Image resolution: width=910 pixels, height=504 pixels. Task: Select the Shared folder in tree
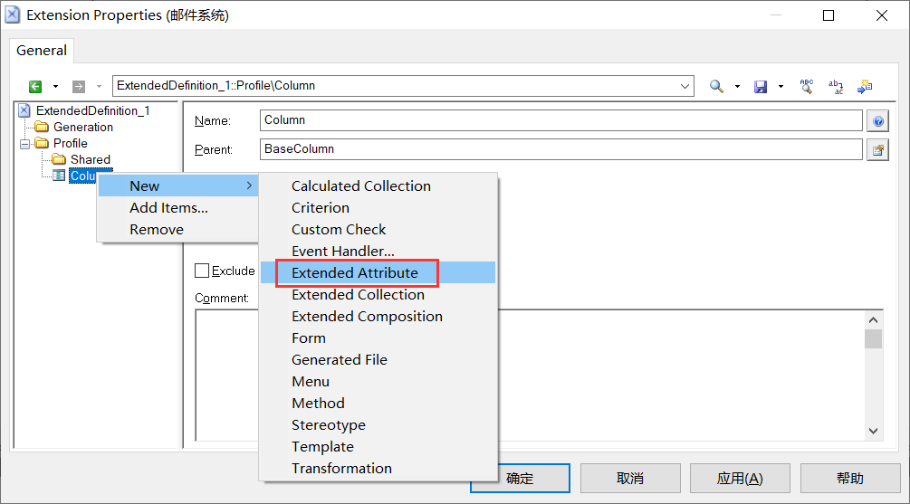tap(90, 159)
